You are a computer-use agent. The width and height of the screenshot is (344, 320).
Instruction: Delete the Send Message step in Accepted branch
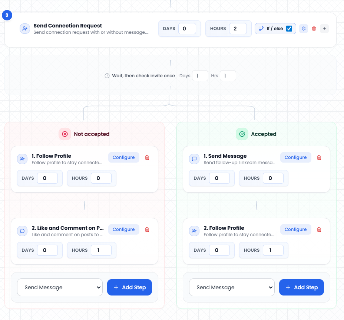pos(319,157)
